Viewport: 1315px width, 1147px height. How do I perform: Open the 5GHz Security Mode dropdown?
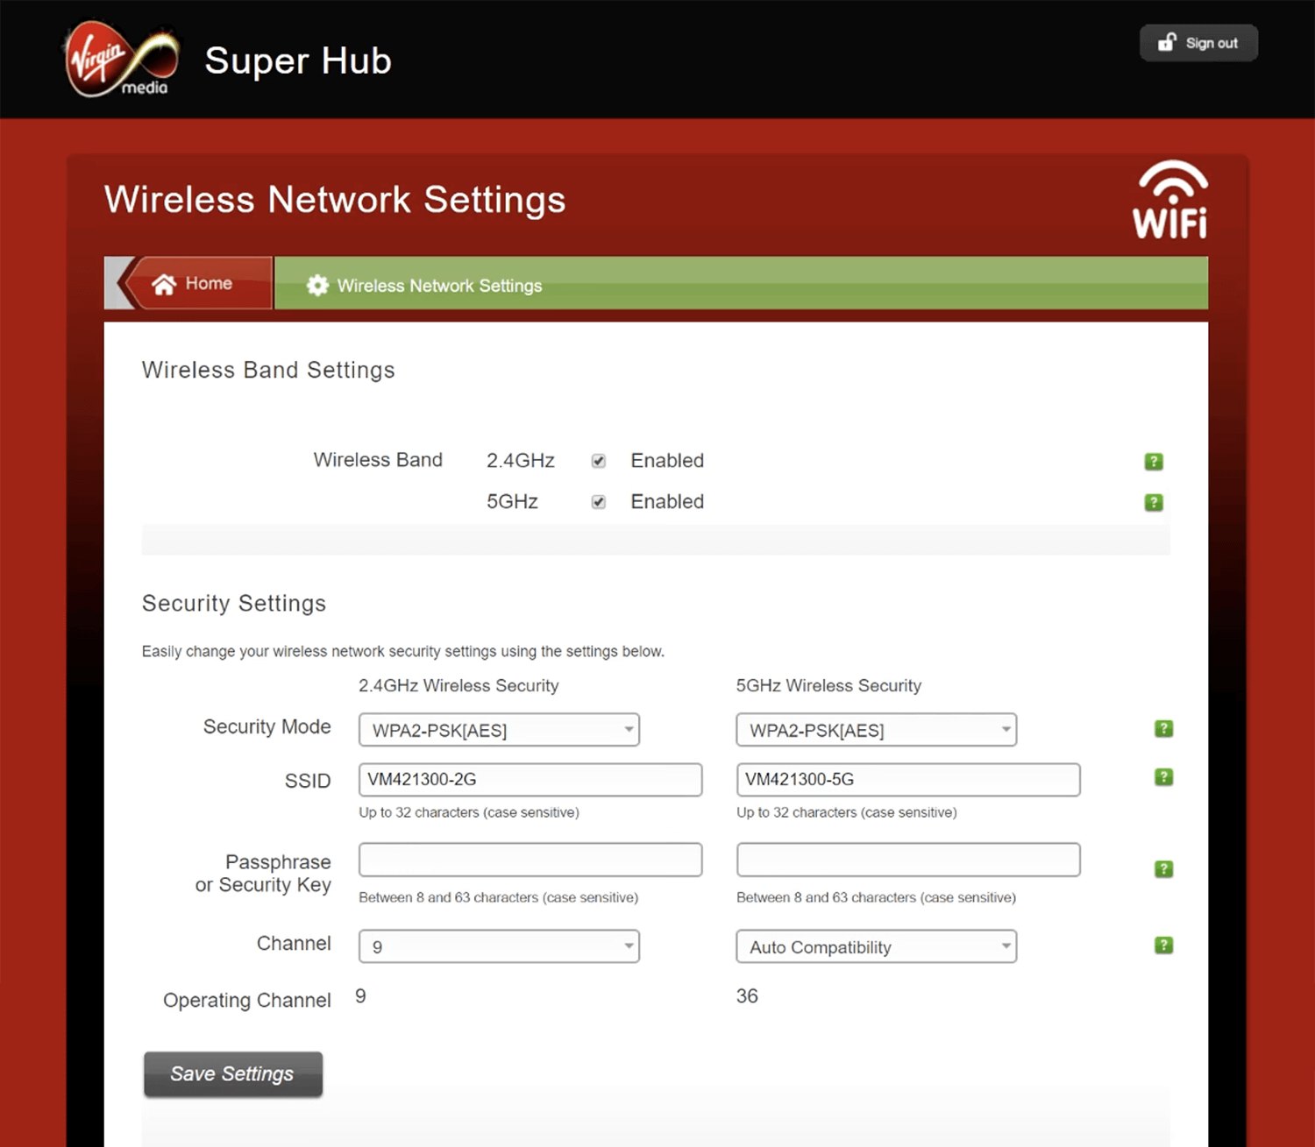876,730
